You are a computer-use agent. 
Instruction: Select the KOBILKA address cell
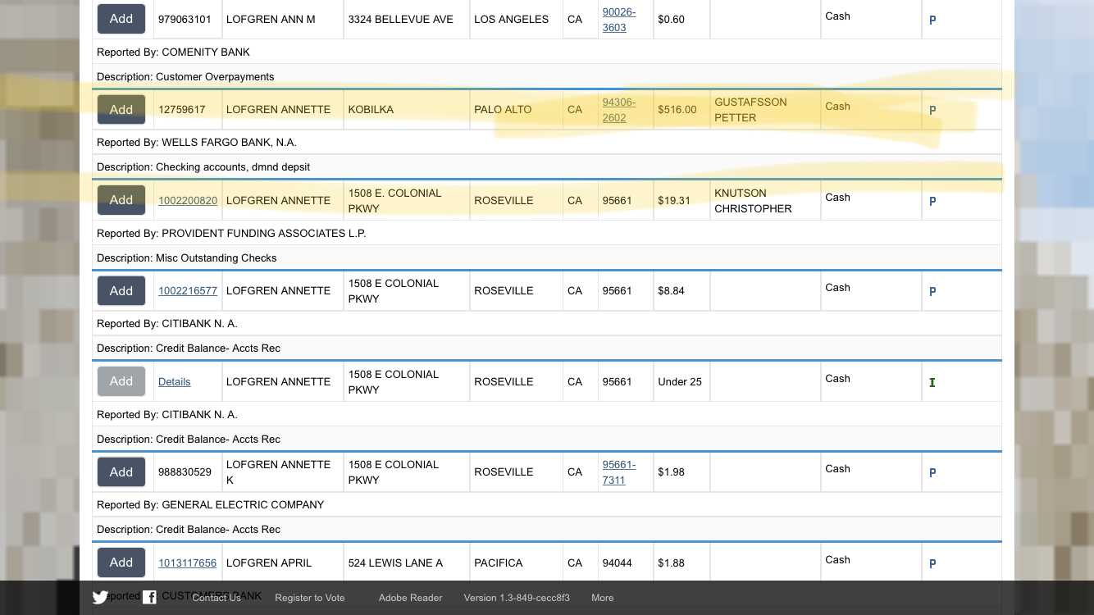coord(371,109)
